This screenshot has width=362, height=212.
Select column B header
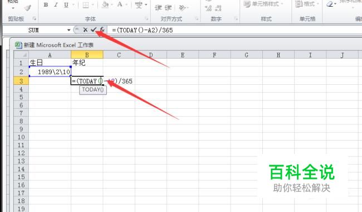[87, 55]
